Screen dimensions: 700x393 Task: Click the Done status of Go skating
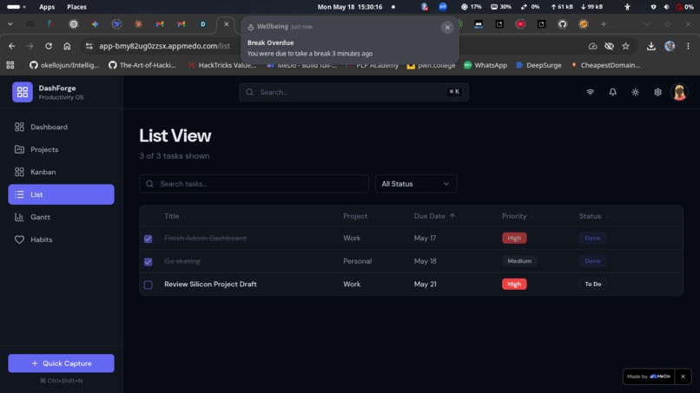592,261
